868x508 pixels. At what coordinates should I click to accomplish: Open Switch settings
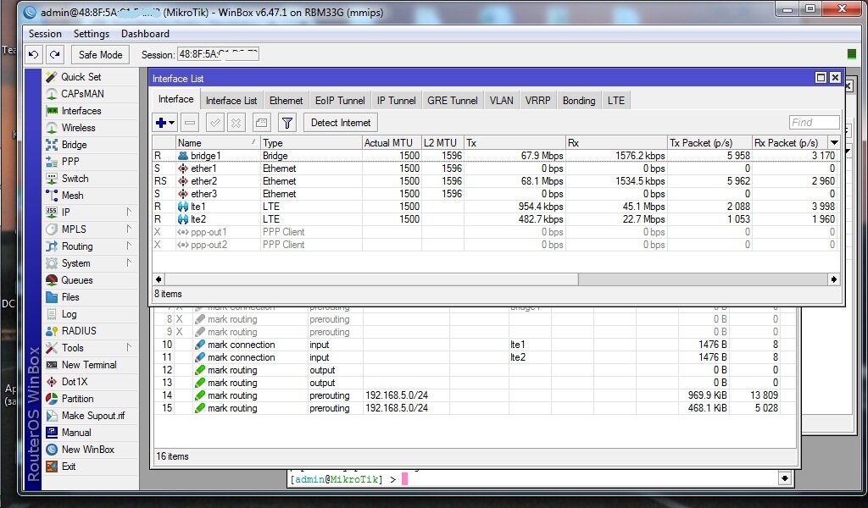pyautogui.click(x=75, y=179)
